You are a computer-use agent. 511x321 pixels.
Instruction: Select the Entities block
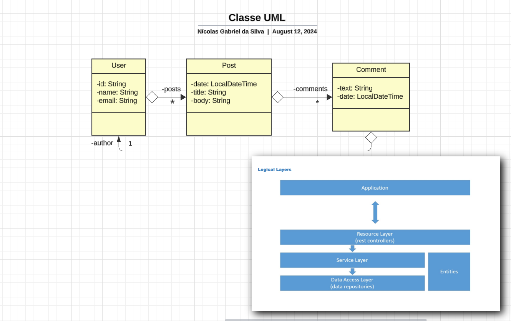click(x=449, y=271)
